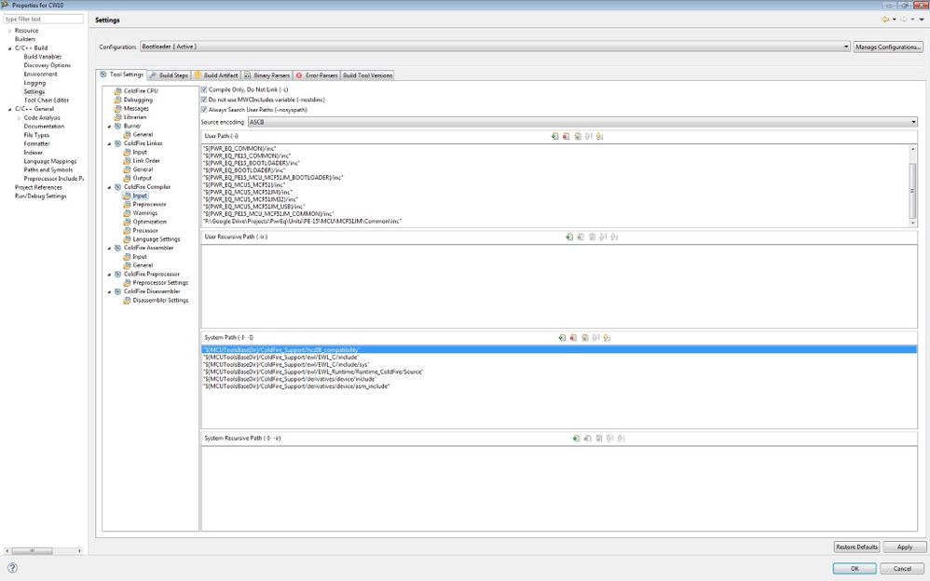Select Processor under ColdFire Compiler
The image size is (930, 581).
[145, 231]
